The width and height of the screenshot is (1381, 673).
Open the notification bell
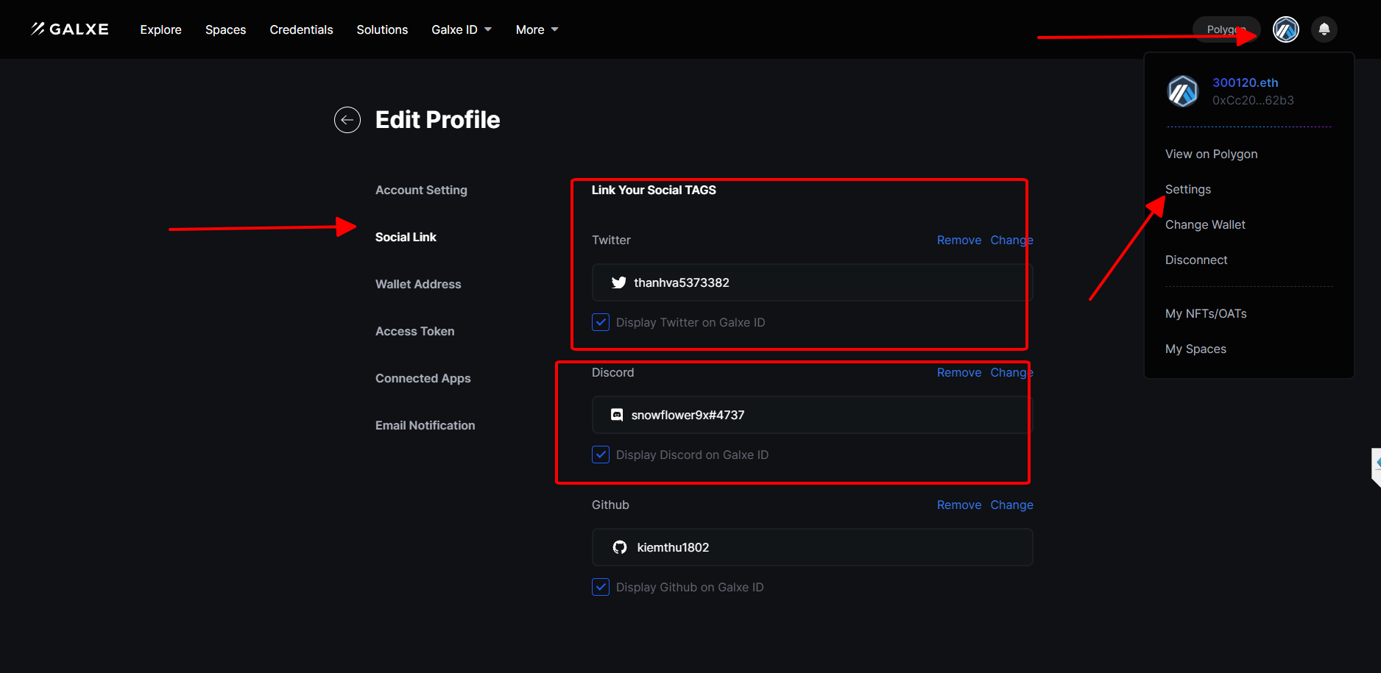point(1324,29)
